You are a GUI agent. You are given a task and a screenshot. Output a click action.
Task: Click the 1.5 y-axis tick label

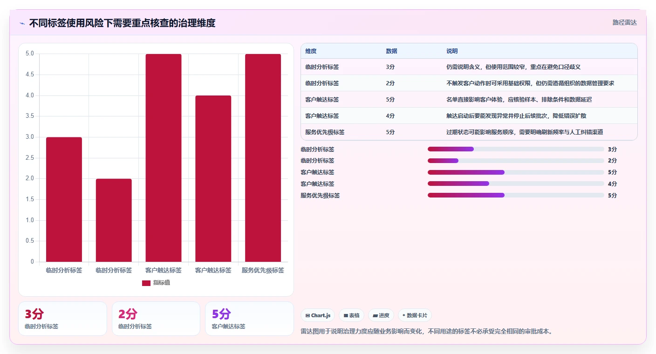[30, 199]
